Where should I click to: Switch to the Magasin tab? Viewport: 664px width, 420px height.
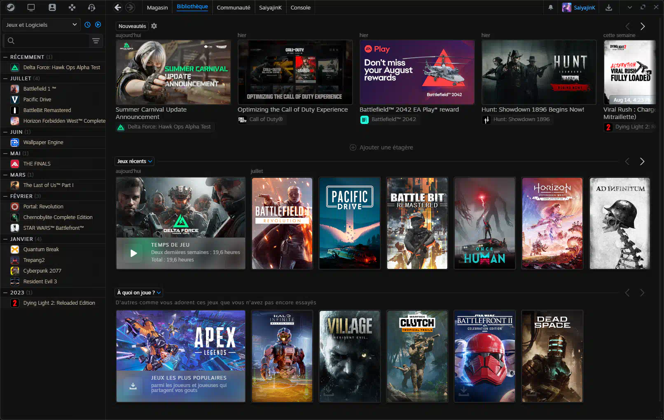point(157,7)
